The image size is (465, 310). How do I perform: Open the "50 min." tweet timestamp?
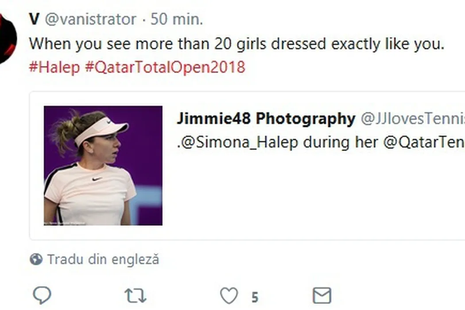[x=177, y=19]
